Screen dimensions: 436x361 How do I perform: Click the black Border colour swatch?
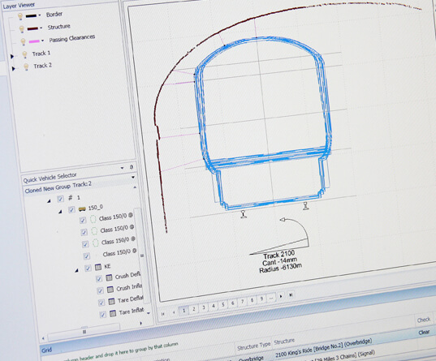click(x=31, y=16)
